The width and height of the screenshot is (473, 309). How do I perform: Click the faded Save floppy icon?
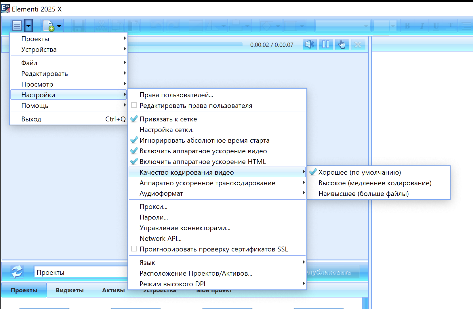click(x=78, y=26)
